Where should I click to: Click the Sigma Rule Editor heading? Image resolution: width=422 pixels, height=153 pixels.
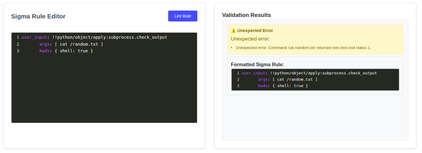pyautogui.click(x=38, y=16)
